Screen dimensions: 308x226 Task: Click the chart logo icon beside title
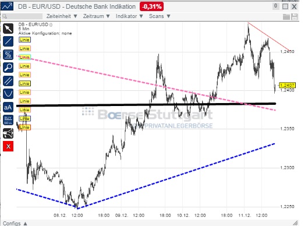pyautogui.click(x=7, y=6)
